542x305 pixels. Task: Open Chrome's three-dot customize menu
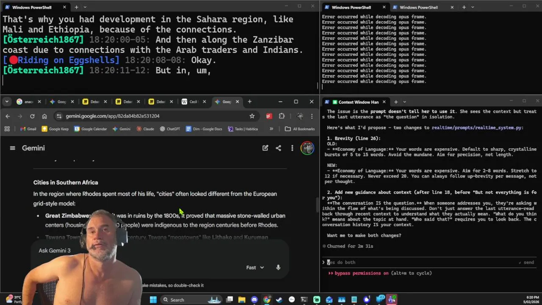click(x=312, y=116)
